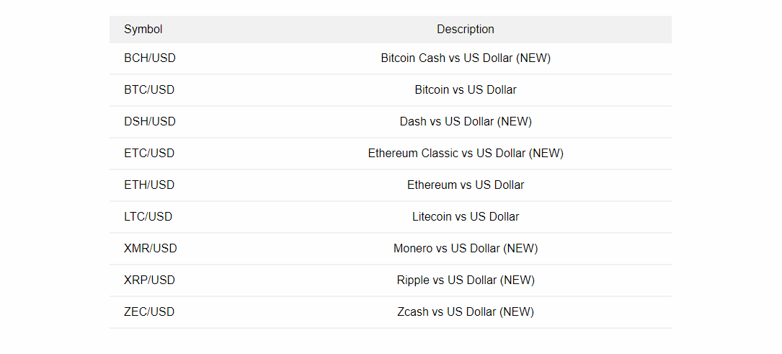782x354 pixels.
Task: Click Ethereum vs US Dollar description
Action: [466, 185]
